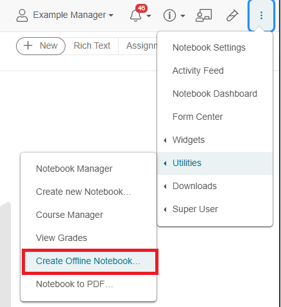Open the presenter screen-share icon
The height and width of the screenshot is (307, 281).
coord(203,15)
